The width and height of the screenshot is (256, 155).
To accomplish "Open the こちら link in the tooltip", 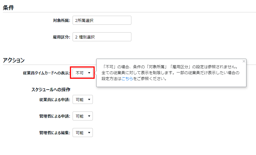I will coord(127,79).
